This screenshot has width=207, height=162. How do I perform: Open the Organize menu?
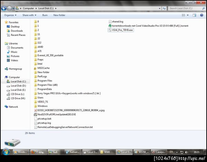[10, 15]
